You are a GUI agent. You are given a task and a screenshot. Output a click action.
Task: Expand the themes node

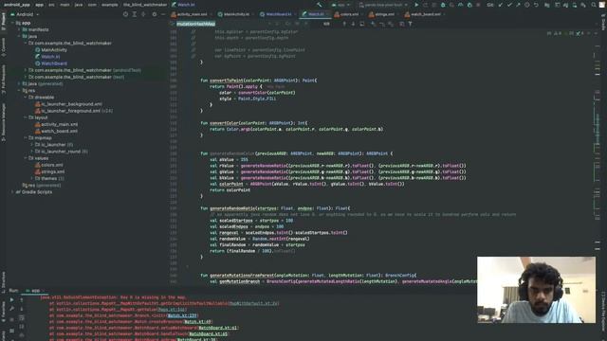tap(31, 179)
